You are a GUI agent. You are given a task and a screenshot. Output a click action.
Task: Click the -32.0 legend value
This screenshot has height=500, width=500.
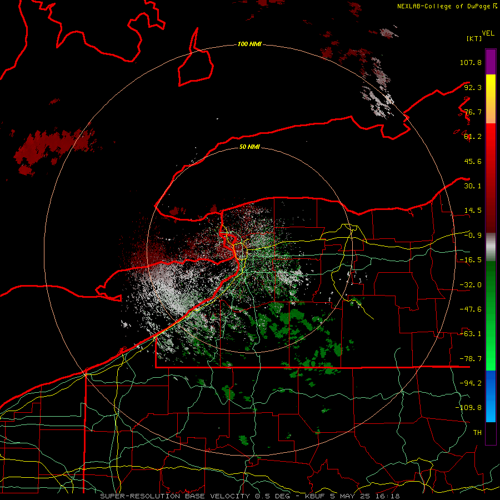pos(471,285)
